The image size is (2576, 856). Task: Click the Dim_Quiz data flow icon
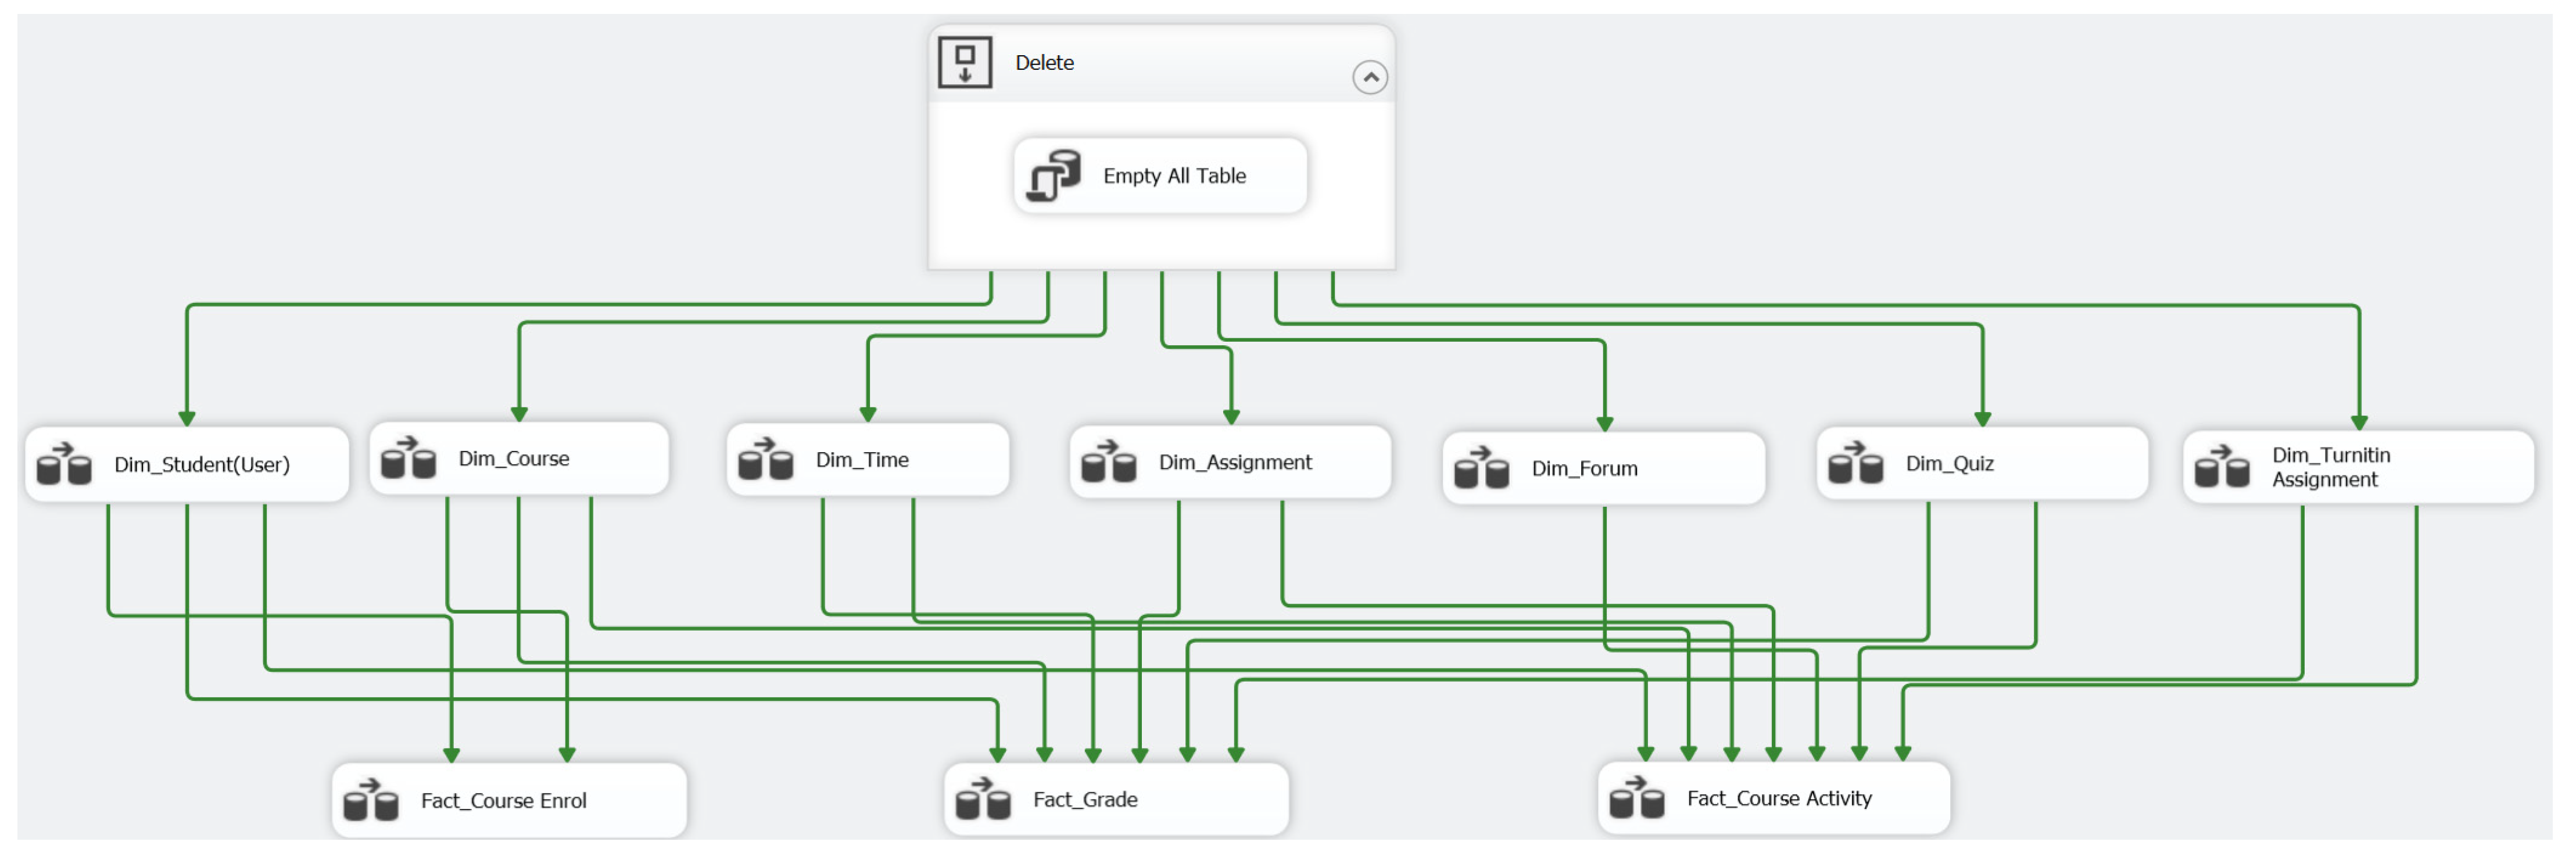(x=1855, y=464)
